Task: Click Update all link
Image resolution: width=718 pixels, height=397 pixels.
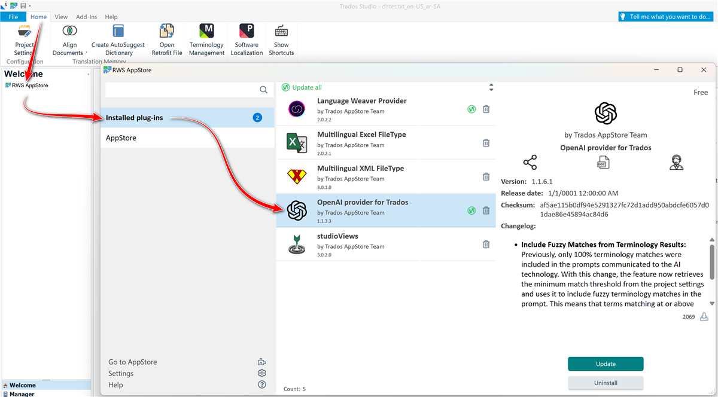Action: [x=306, y=87]
